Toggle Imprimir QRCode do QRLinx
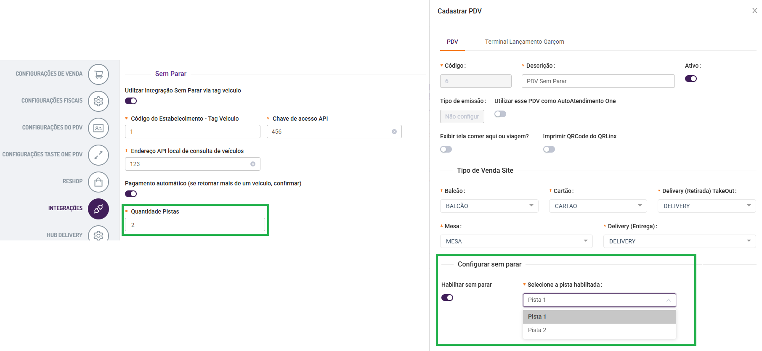This screenshot has height=351, width=762. coord(549,149)
